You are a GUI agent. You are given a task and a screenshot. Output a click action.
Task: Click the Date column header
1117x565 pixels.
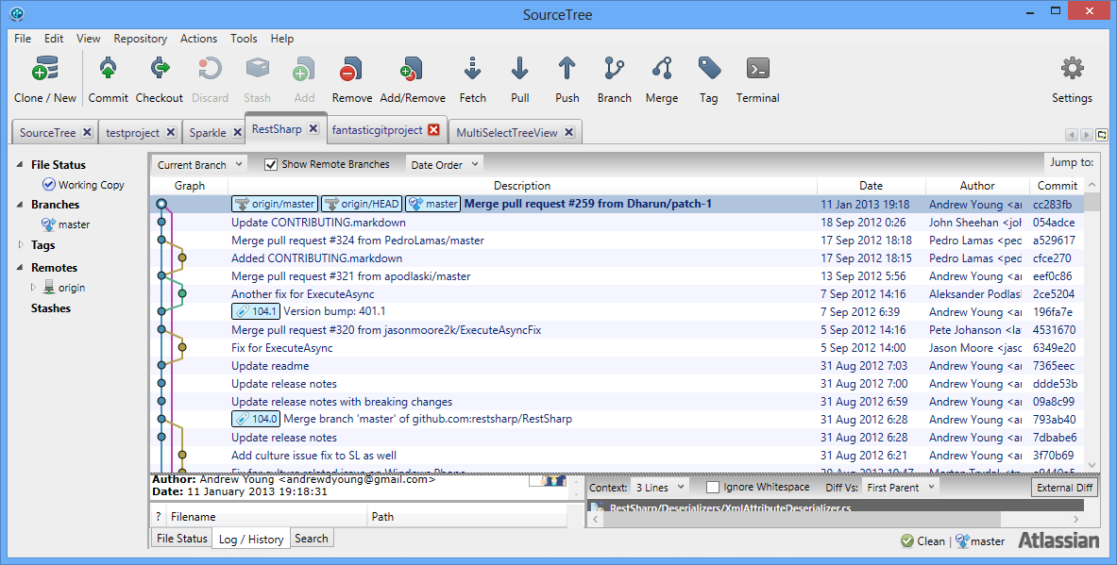[x=871, y=186]
